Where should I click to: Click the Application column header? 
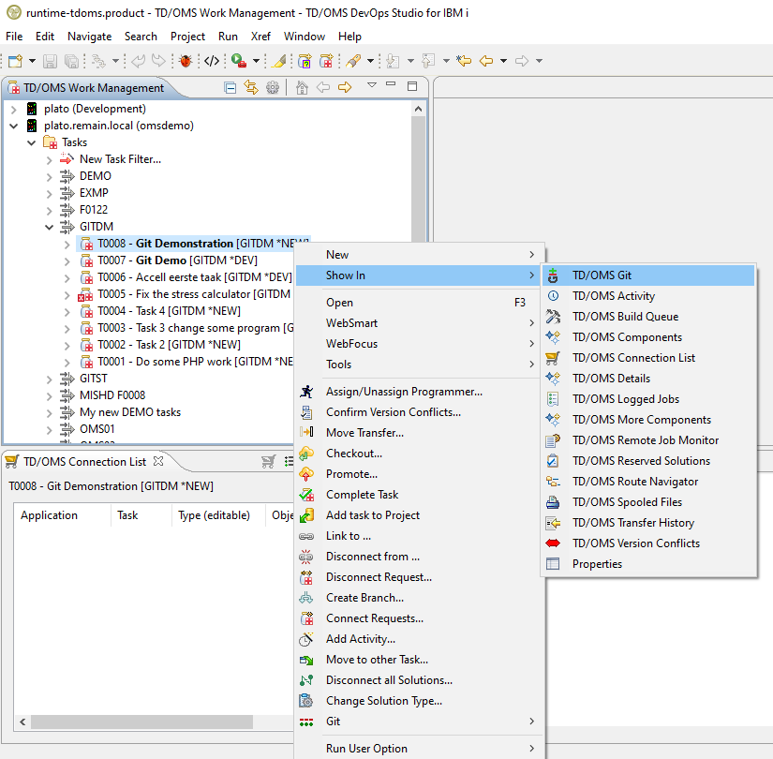pyautogui.click(x=49, y=515)
